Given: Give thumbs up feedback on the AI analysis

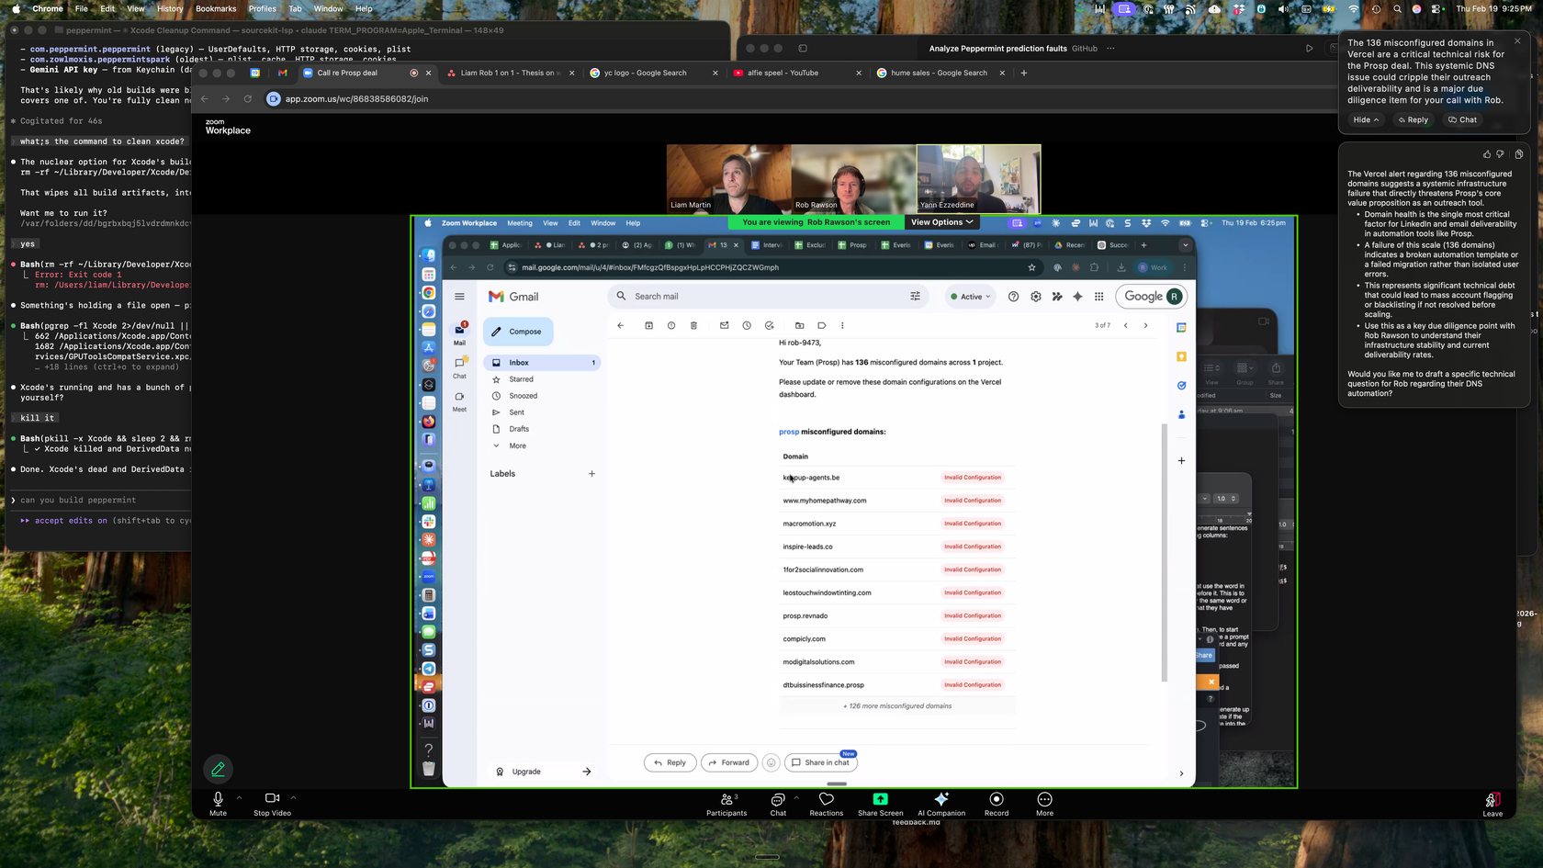Looking at the screenshot, I should [x=1486, y=154].
